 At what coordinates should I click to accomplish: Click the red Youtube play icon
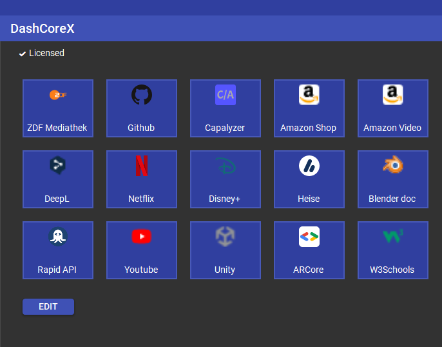point(142,236)
